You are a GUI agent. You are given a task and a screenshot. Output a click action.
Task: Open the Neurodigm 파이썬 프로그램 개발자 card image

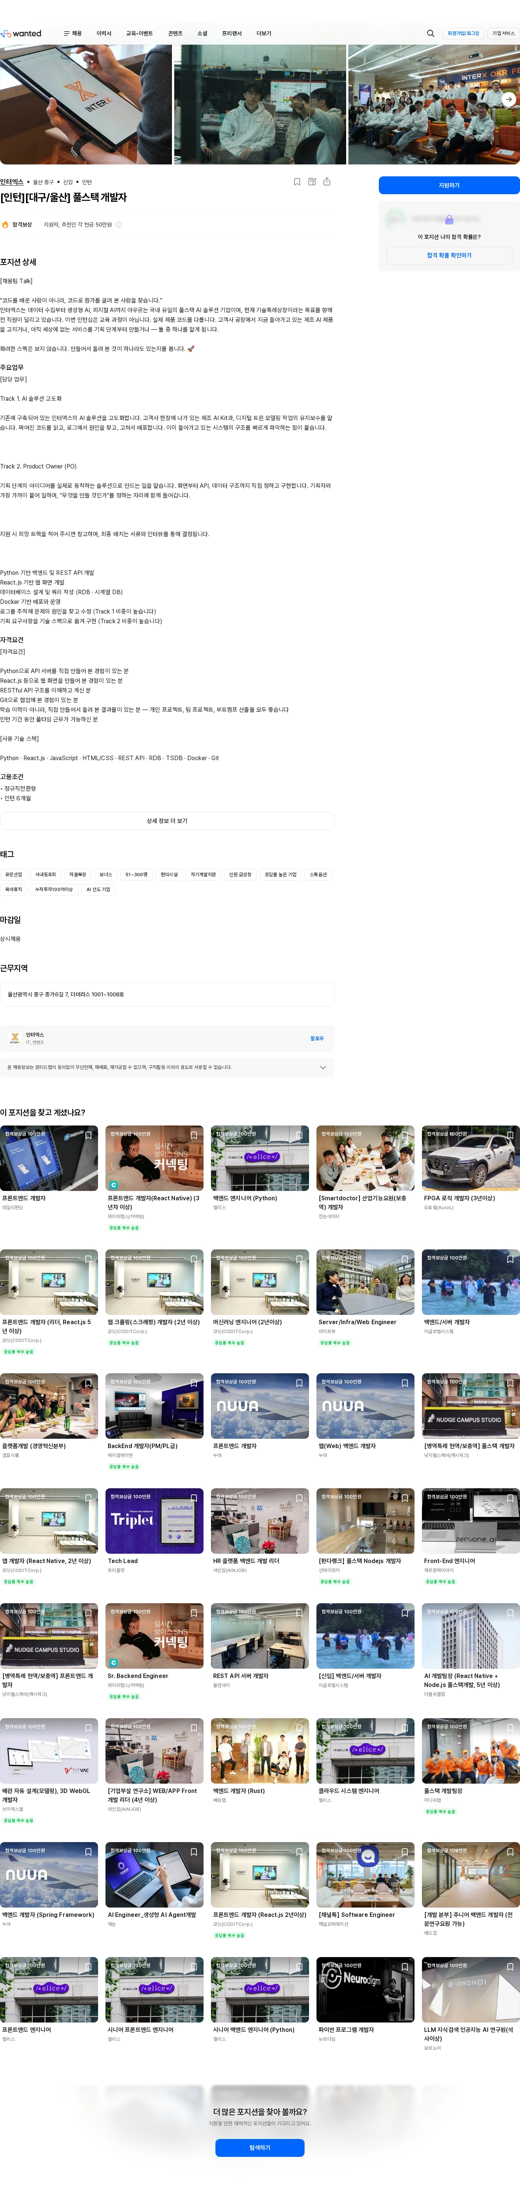tap(365, 1989)
